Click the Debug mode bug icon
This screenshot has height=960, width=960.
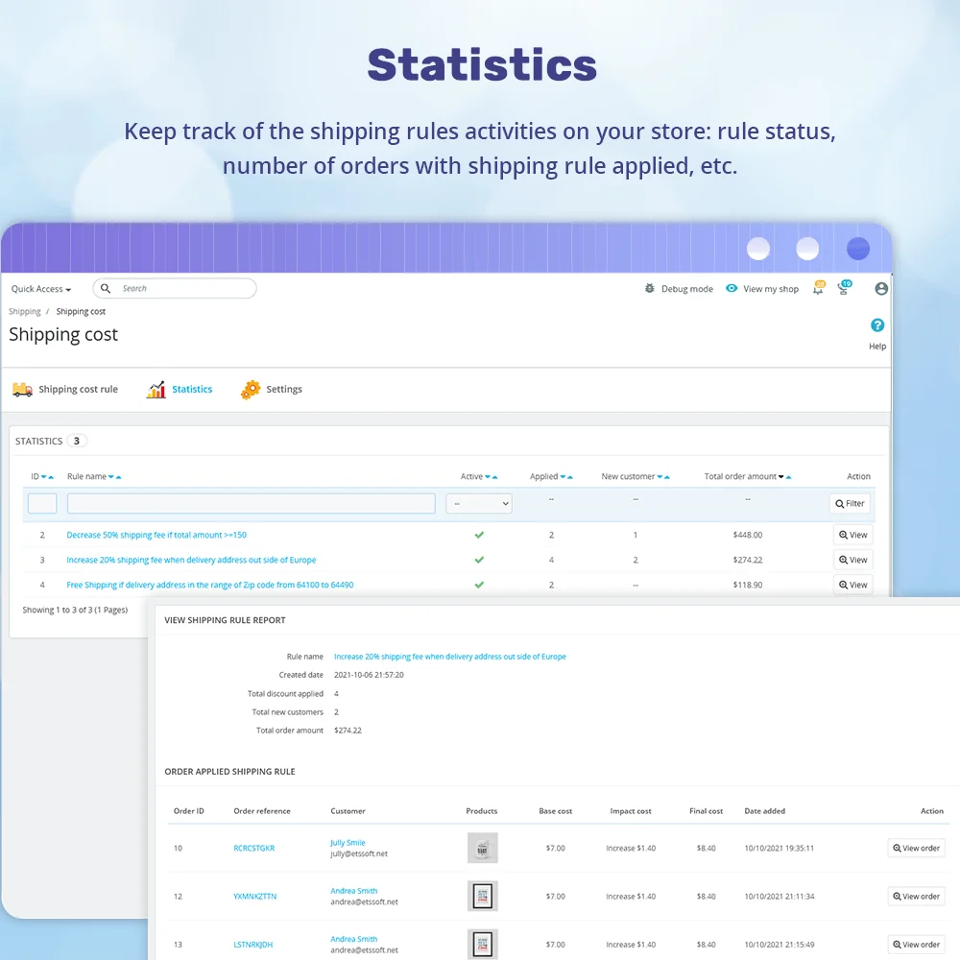pyautogui.click(x=649, y=288)
